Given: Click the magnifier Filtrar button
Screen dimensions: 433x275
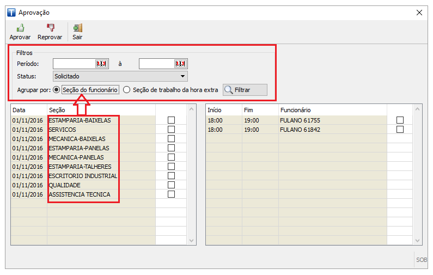Looking at the screenshot, I should tap(245, 90).
